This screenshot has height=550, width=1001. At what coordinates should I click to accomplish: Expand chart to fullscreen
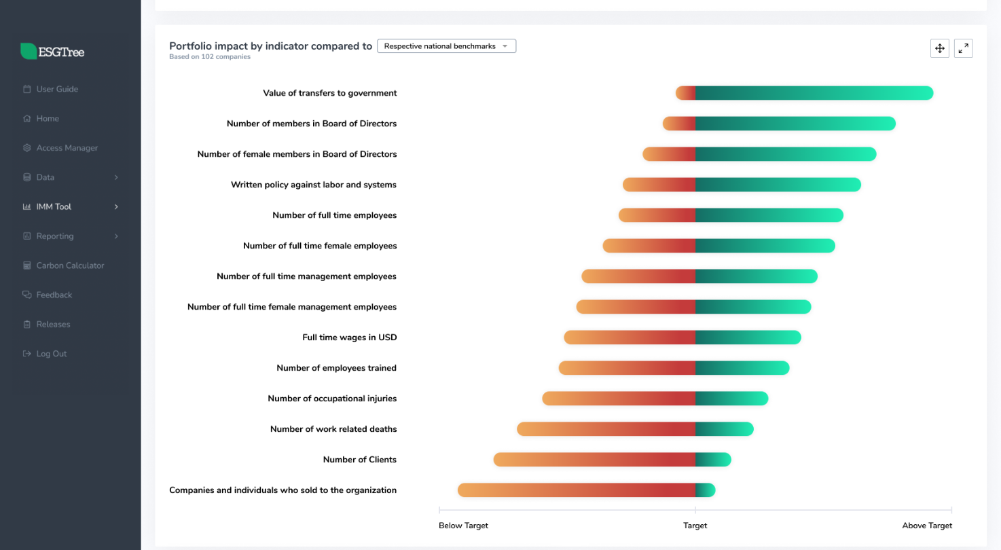(x=964, y=48)
